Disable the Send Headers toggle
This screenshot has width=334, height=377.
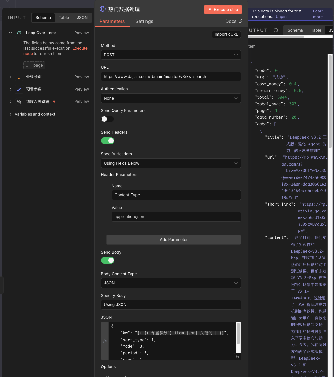pyautogui.click(x=107, y=141)
